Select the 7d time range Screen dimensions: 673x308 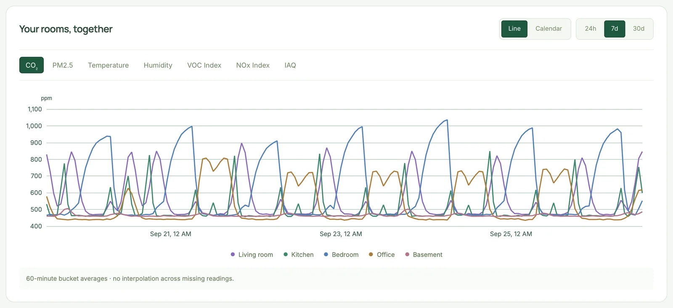click(615, 29)
